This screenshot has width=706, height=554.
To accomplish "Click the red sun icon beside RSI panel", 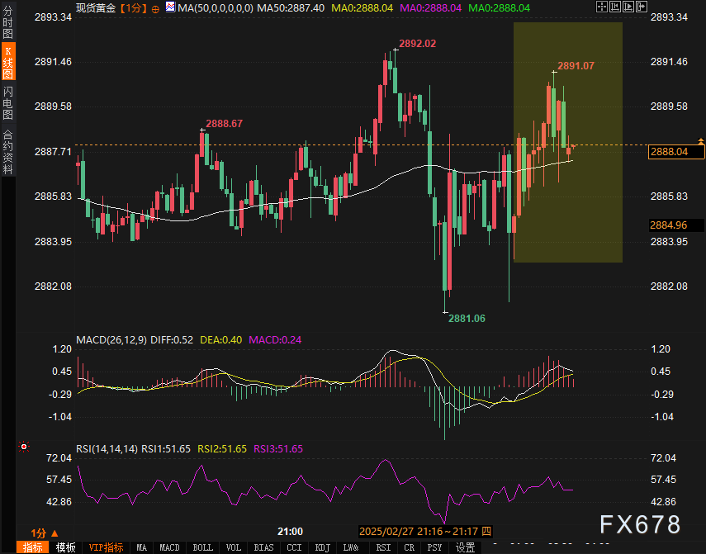I will coord(23,447).
